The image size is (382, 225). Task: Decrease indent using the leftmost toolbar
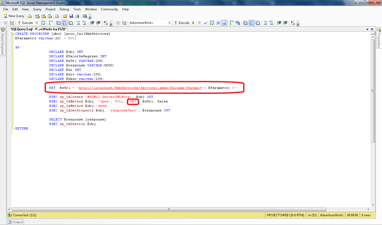(x=92, y=23)
